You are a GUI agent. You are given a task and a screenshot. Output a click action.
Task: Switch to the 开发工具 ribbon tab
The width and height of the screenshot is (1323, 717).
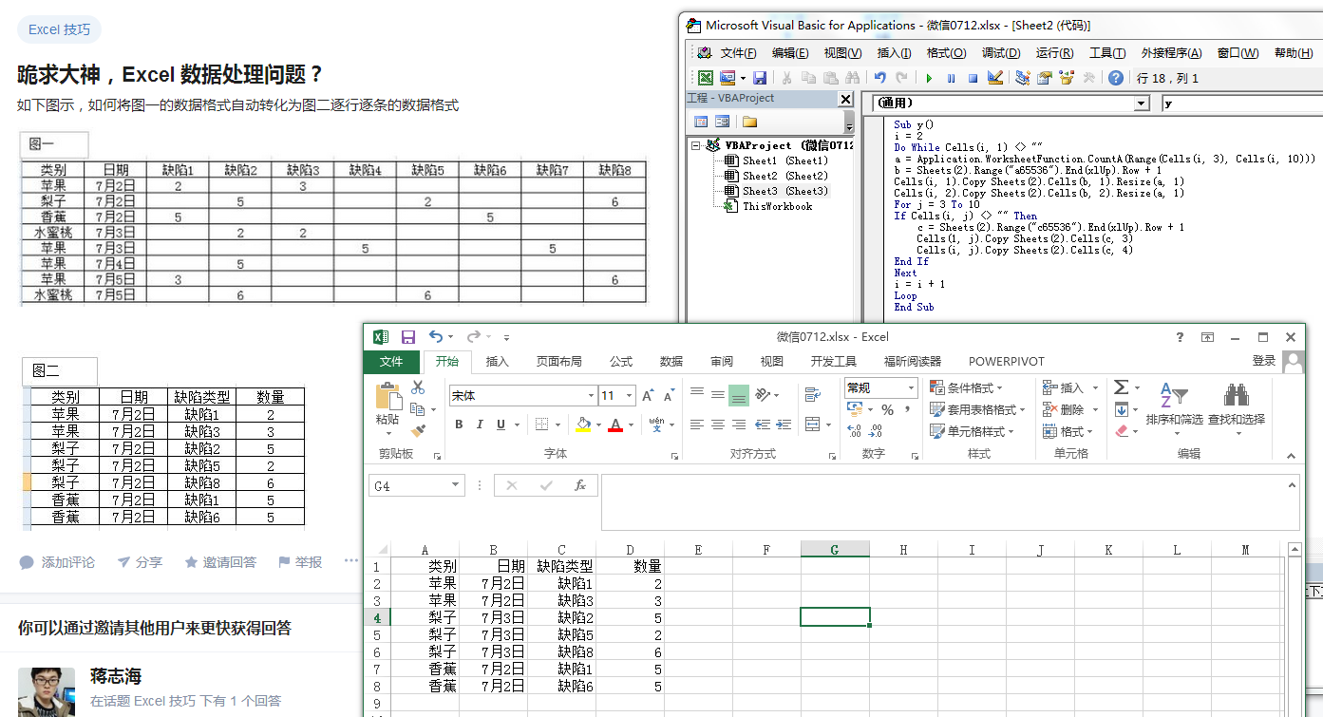click(834, 362)
